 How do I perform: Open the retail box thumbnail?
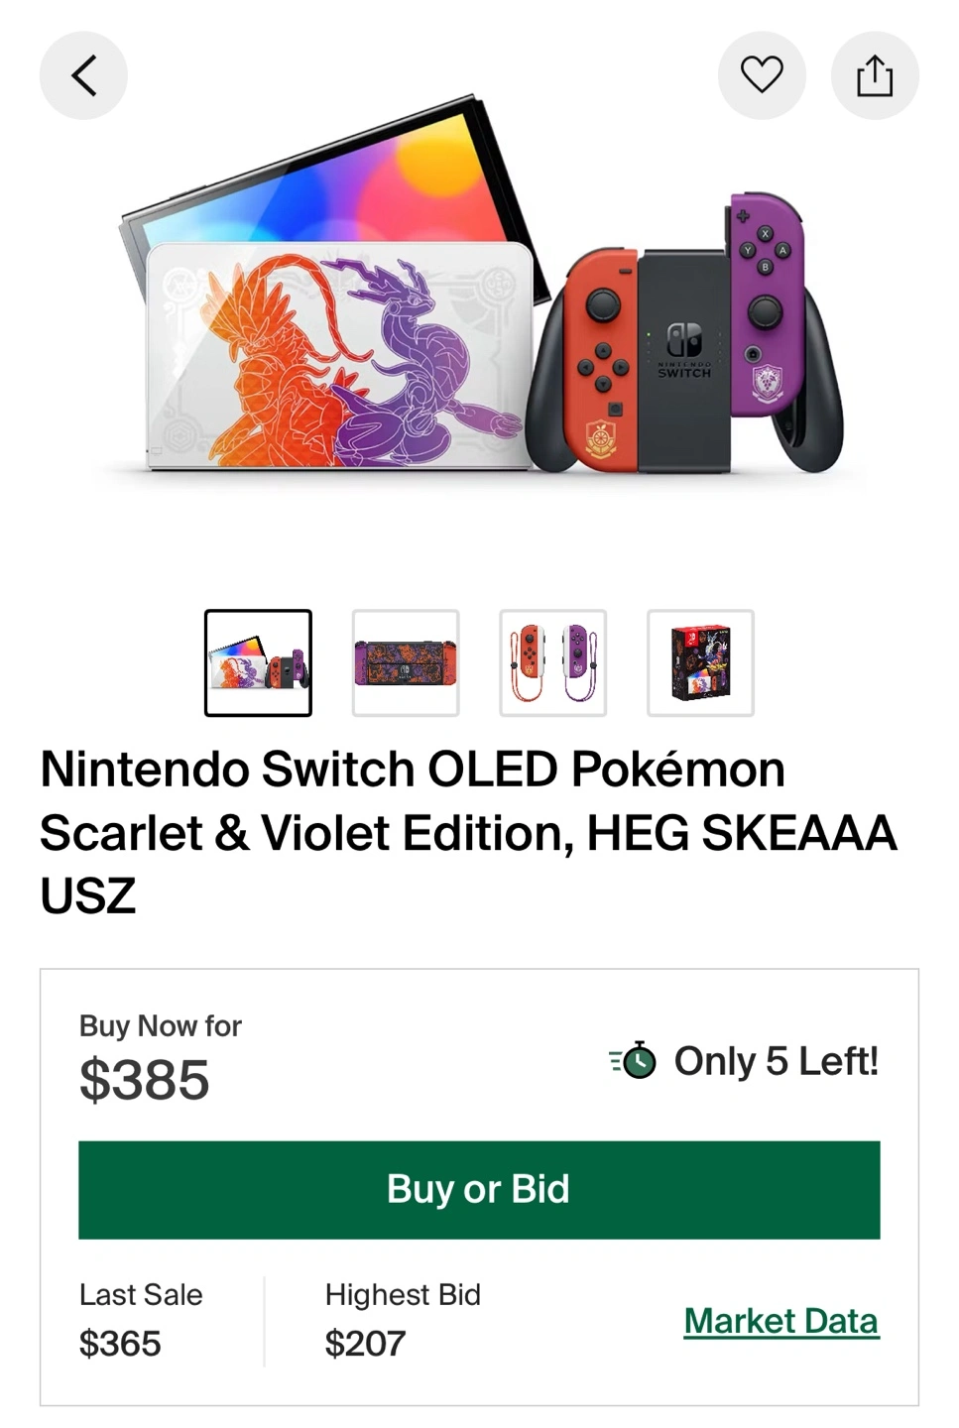click(700, 662)
